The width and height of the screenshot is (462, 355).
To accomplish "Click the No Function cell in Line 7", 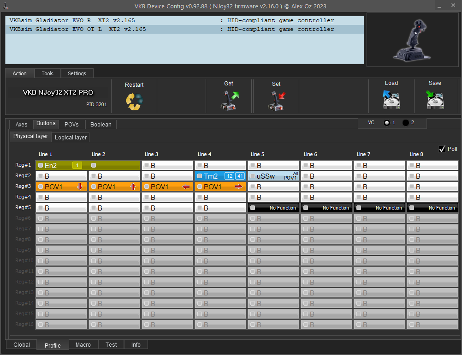I will [x=380, y=208].
